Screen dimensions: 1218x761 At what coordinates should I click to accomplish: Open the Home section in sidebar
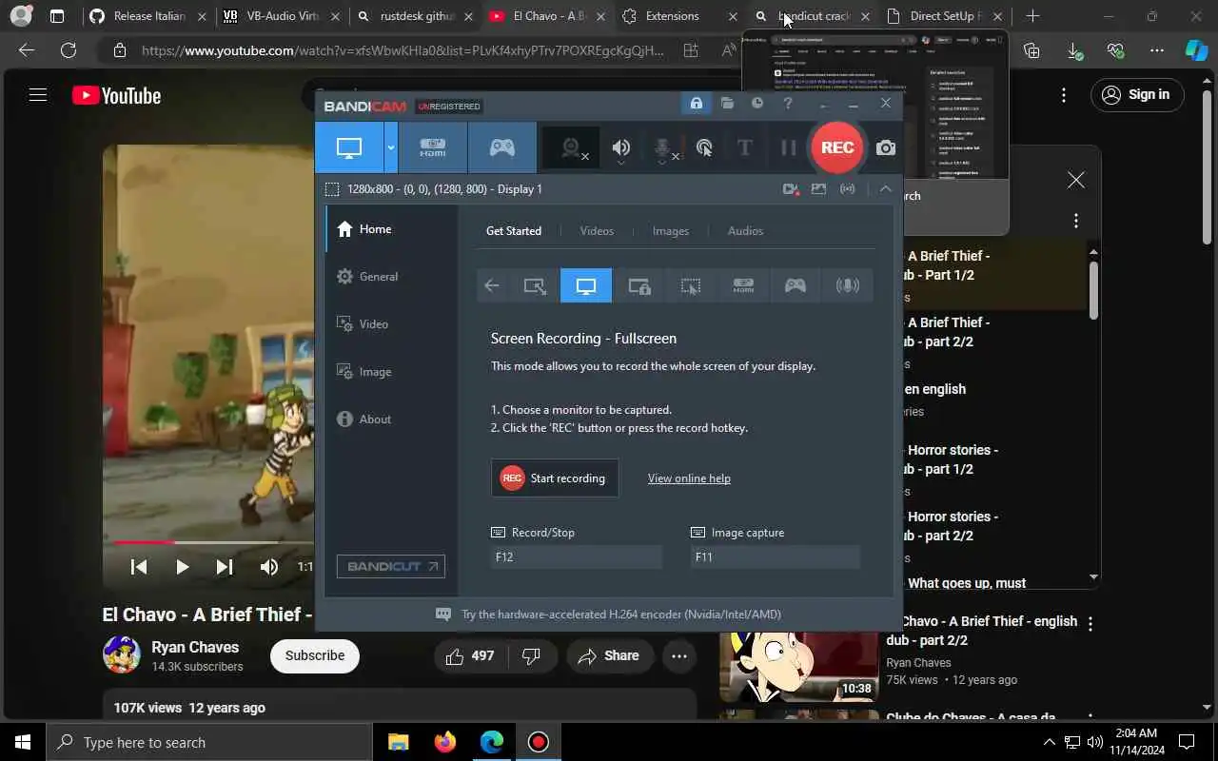(x=391, y=229)
